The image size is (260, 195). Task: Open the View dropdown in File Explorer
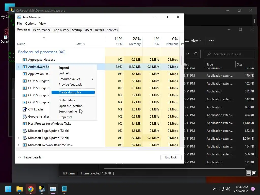193,41
